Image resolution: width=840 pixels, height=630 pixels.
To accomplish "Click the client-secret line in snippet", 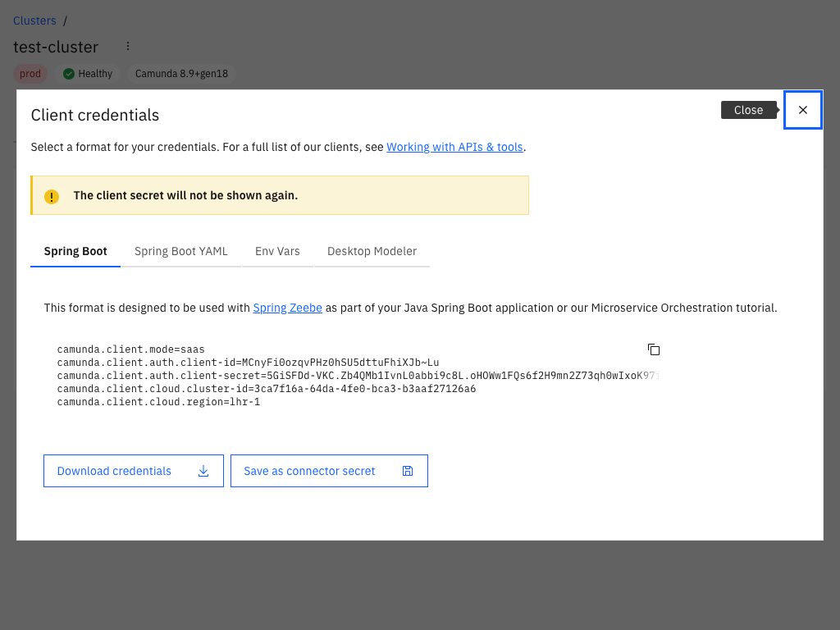I will 358,376.
